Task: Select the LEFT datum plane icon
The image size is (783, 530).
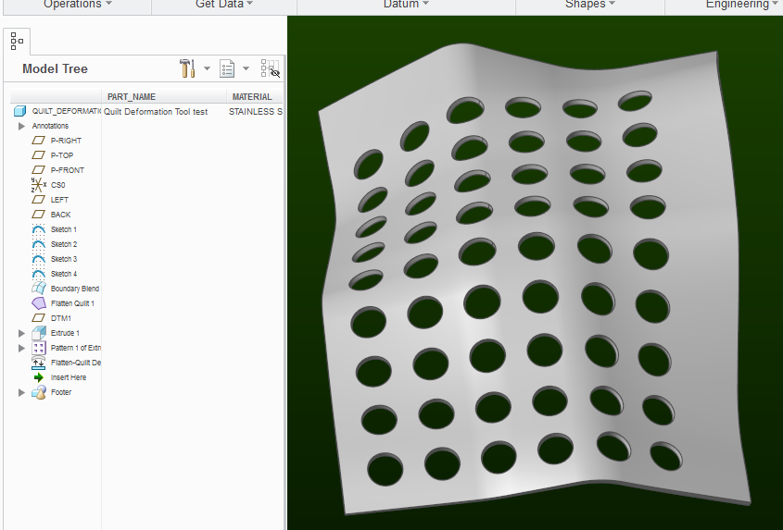Action: (x=38, y=200)
